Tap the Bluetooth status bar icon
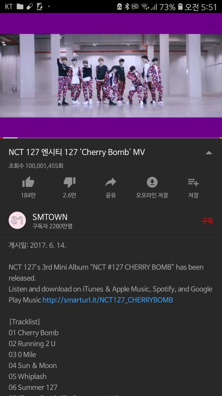Image resolution: width=222 pixels, height=396 pixels. click(x=127, y=6)
